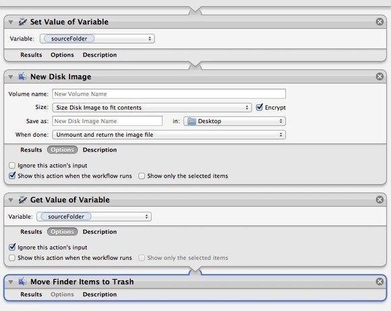This screenshot has width=391, height=311.
Task: Remove the Set Value of Variable action
Action: click(380, 22)
